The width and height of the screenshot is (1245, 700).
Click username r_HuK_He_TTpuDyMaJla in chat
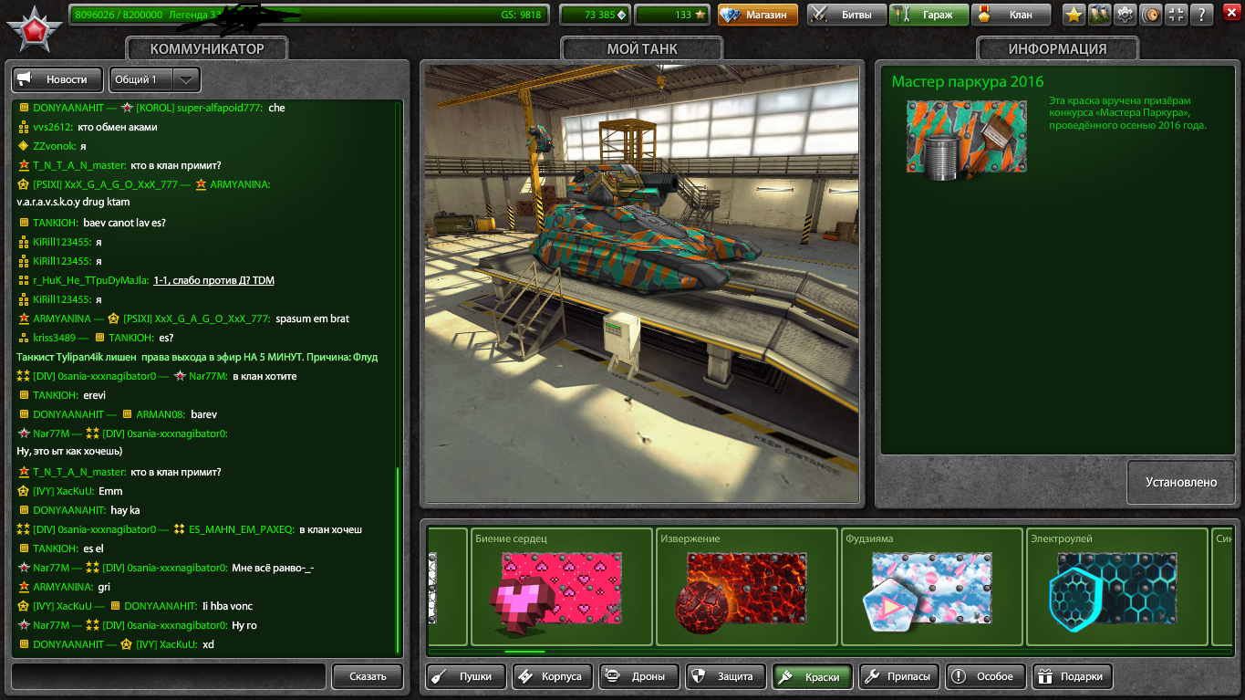pos(90,280)
